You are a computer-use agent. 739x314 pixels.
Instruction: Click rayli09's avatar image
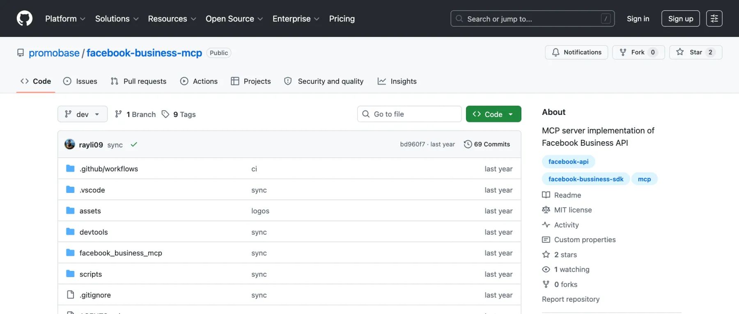[x=70, y=144]
